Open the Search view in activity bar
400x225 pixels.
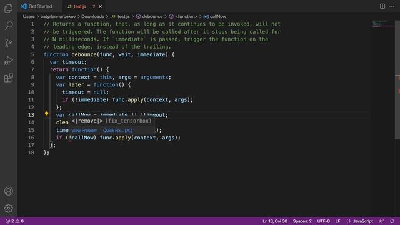coord(8,26)
